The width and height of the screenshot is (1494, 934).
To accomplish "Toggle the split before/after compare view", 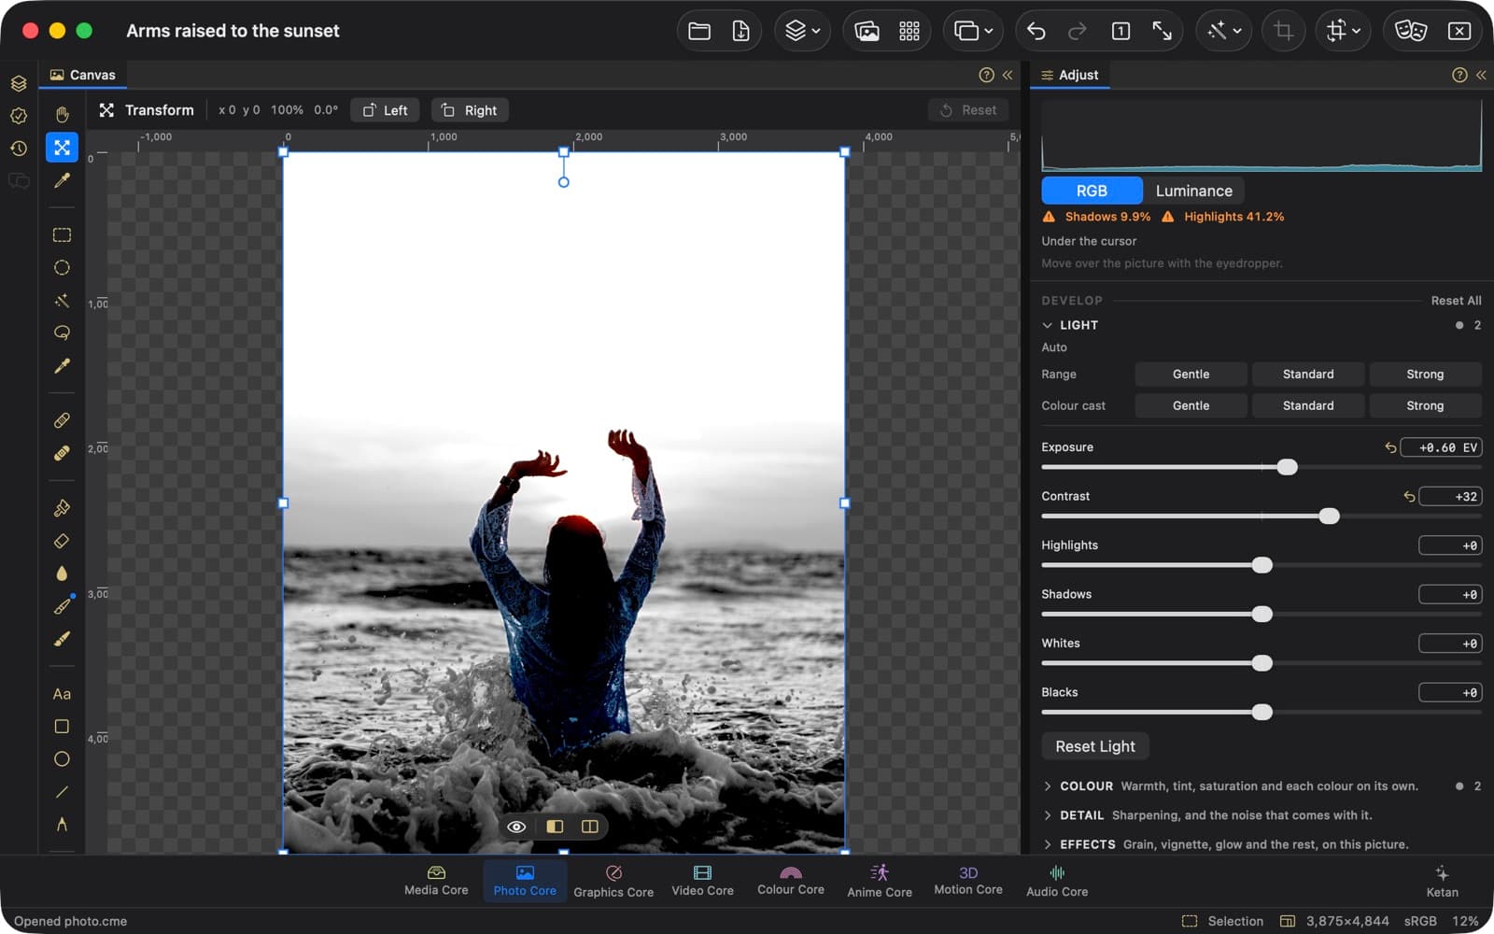I will [555, 827].
